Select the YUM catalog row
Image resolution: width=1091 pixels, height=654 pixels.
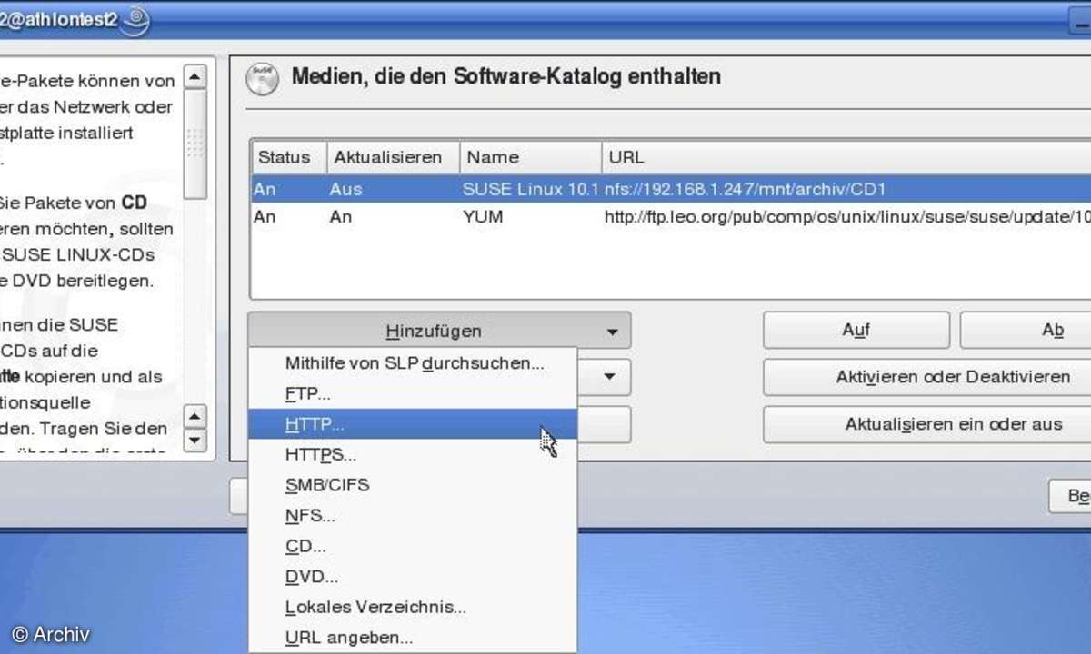pos(671,218)
